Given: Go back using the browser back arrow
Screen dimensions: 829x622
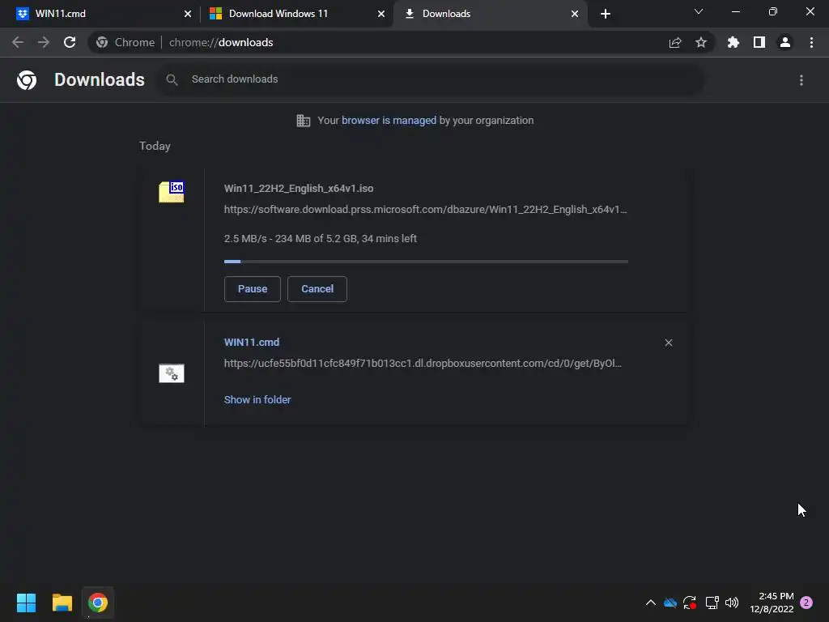Looking at the screenshot, I should [18, 42].
